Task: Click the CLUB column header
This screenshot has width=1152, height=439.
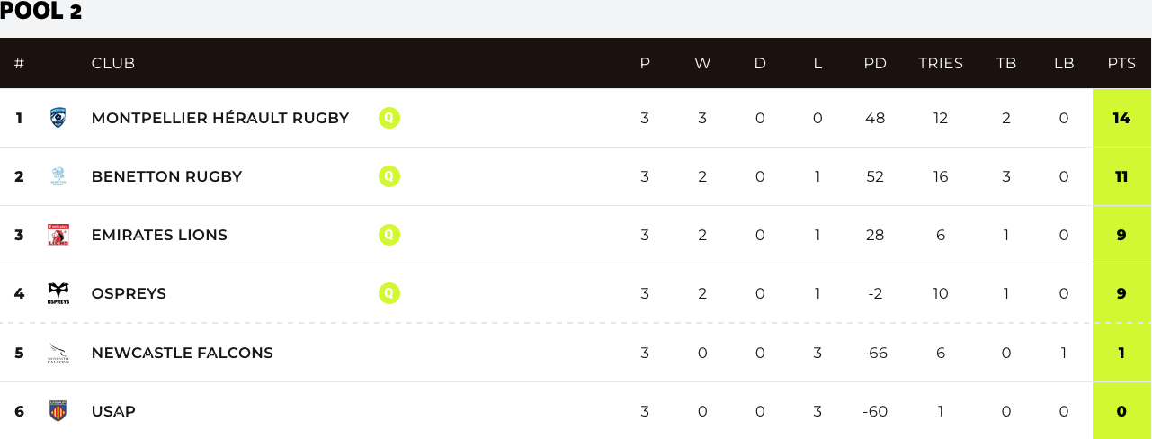Action: pos(113,64)
